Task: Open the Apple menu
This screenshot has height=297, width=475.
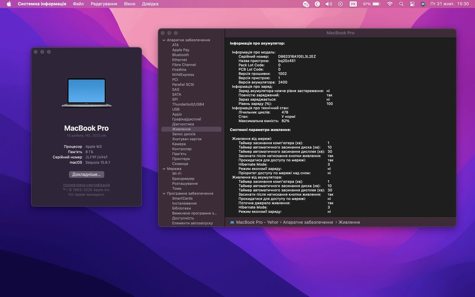Action: coord(9,4)
